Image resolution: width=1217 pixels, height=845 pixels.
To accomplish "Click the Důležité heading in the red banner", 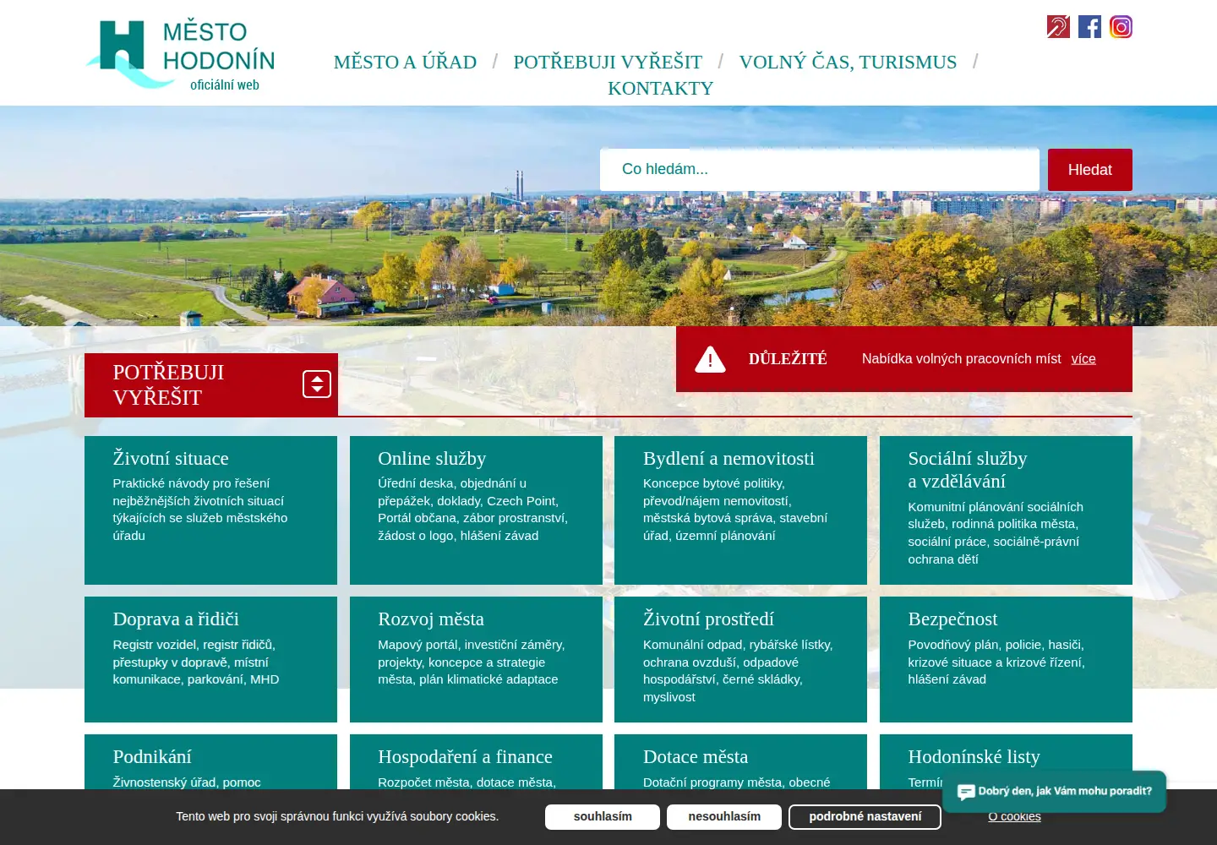I will [788, 359].
